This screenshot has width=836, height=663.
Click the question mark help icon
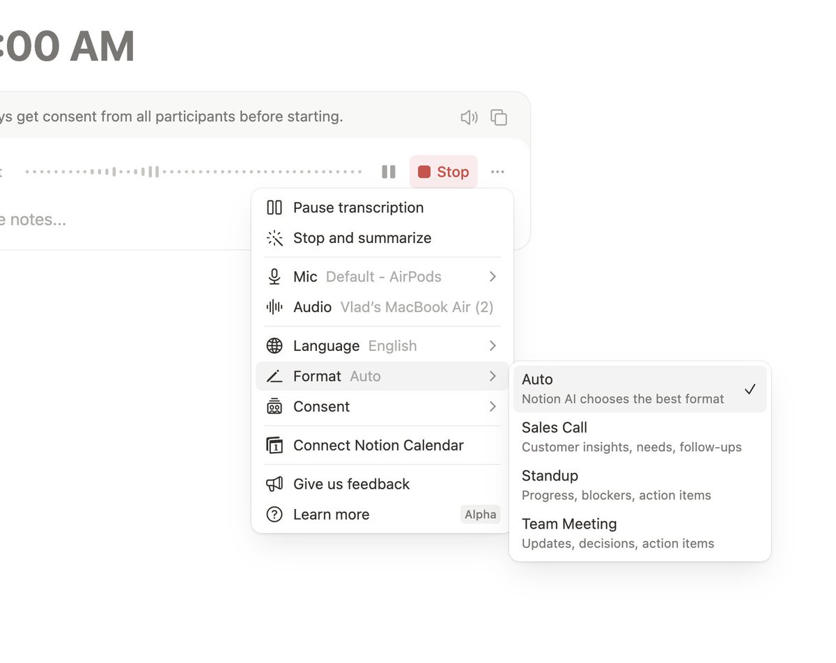[x=274, y=515]
